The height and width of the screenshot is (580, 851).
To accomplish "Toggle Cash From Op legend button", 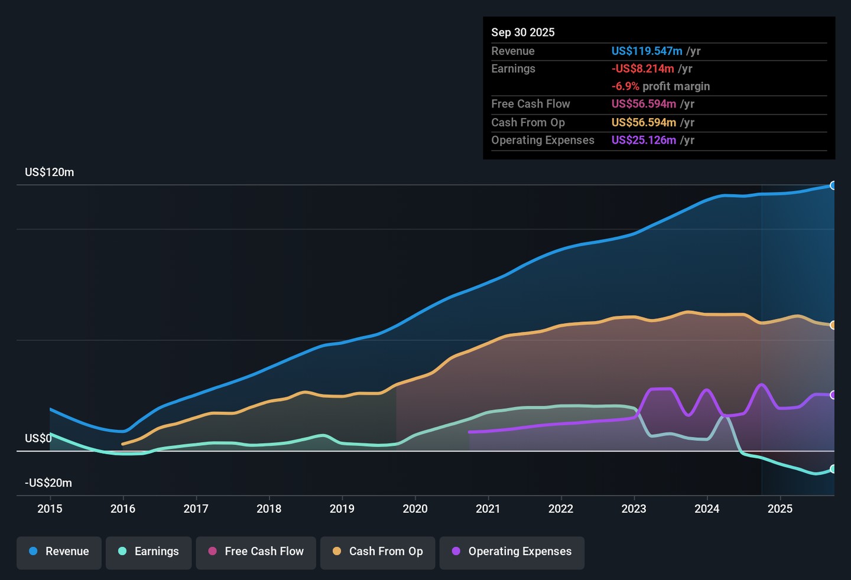I will click(x=378, y=552).
